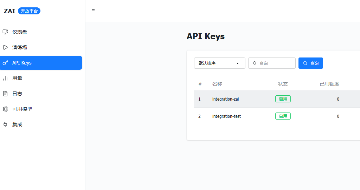The height and width of the screenshot is (190, 360).
Task: Click the dropdown arrow in sort selector
Action: (x=238, y=63)
